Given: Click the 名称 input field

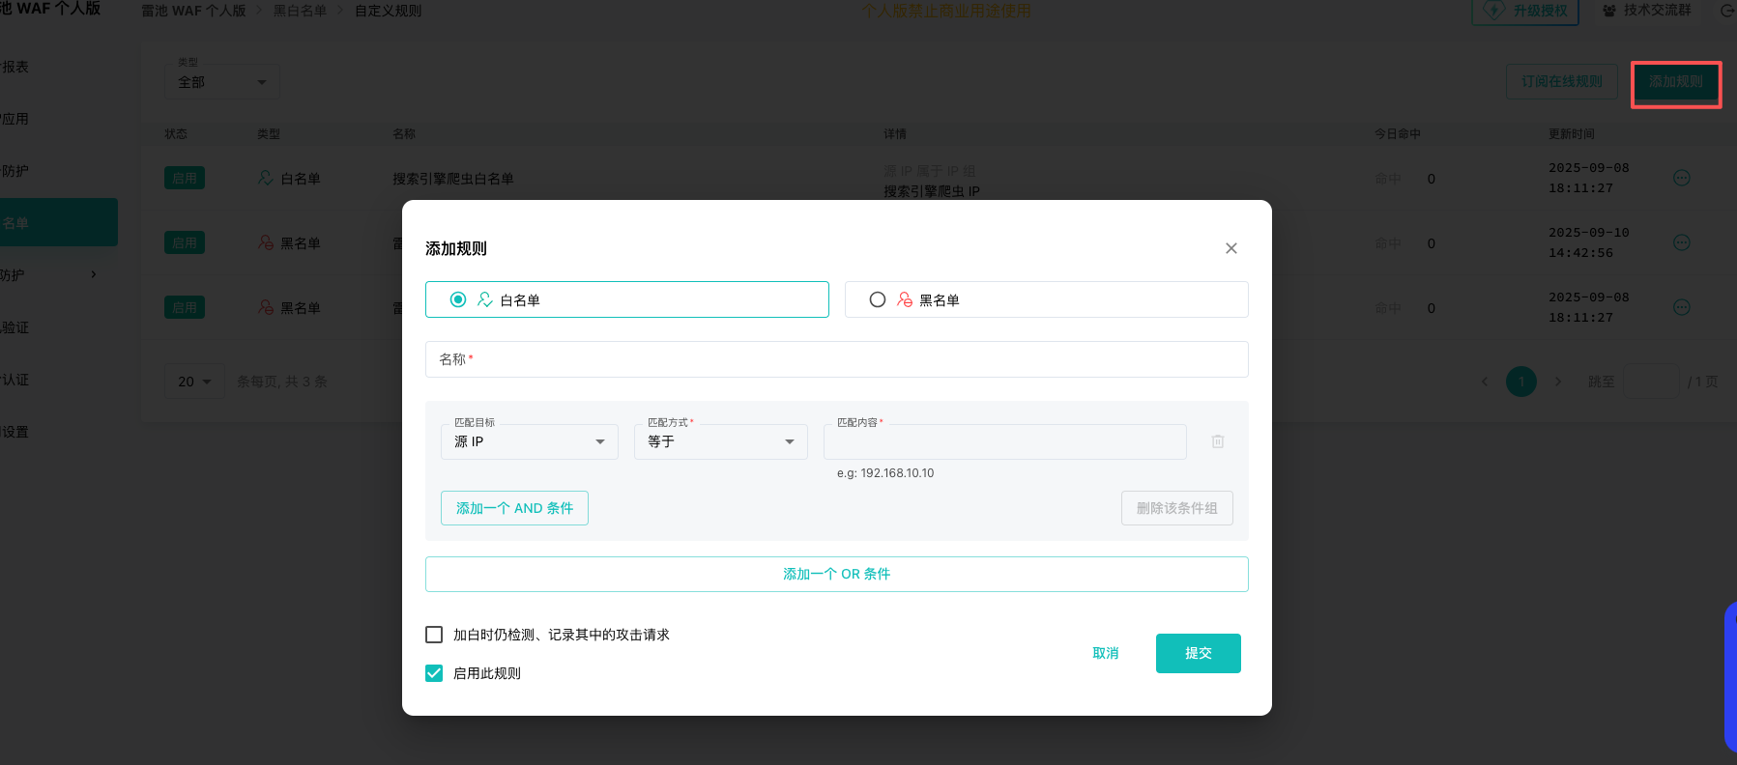Looking at the screenshot, I should tap(837, 359).
